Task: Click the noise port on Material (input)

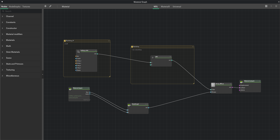Action: 90,94
